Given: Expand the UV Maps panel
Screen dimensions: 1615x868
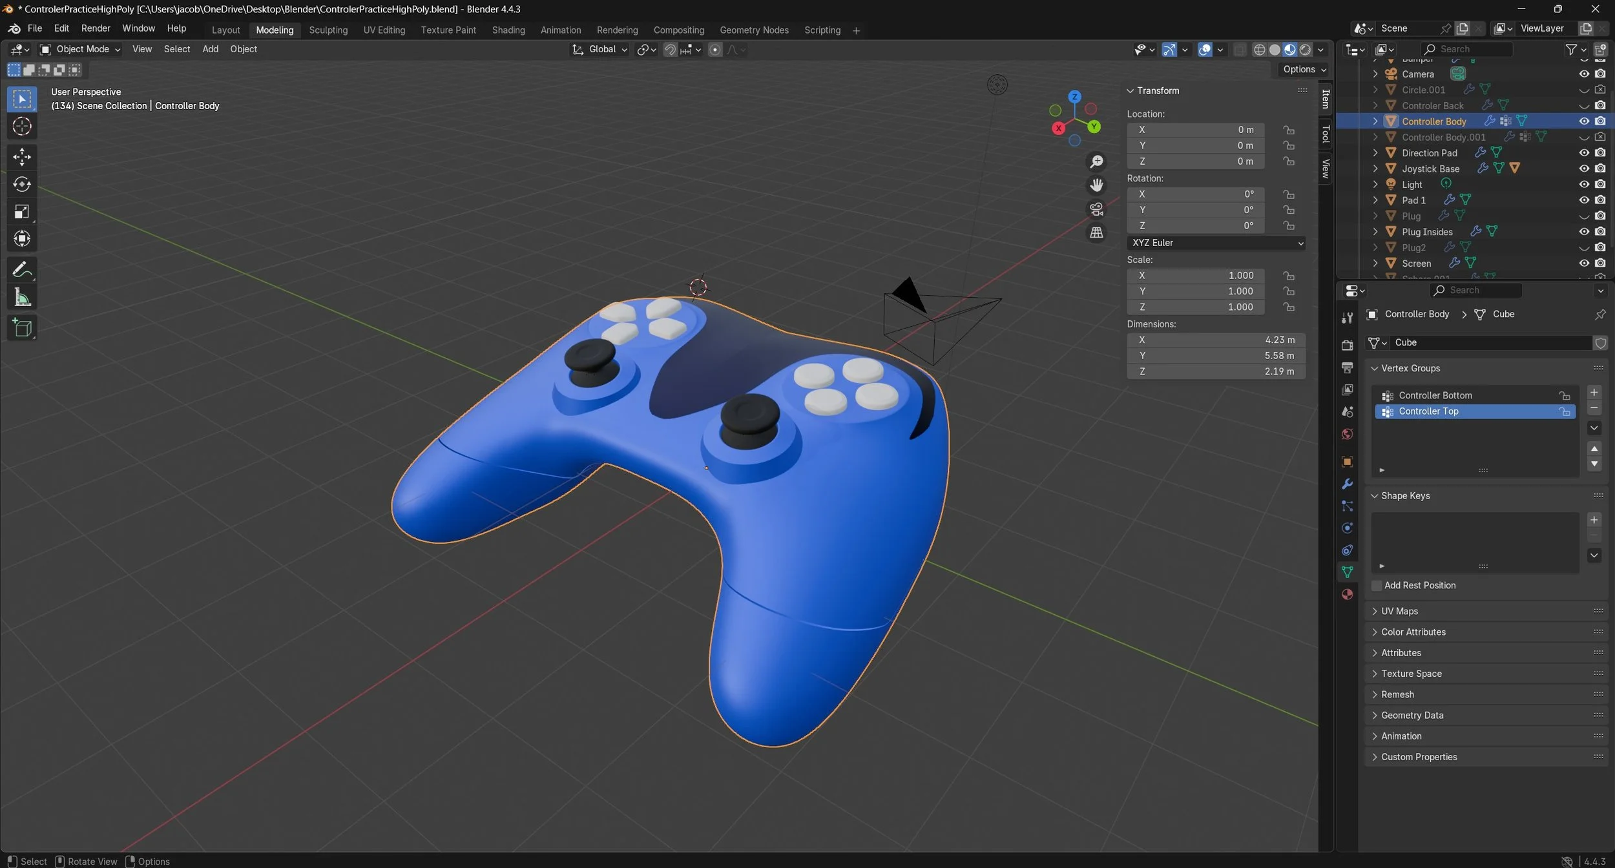Looking at the screenshot, I should (x=1399, y=611).
